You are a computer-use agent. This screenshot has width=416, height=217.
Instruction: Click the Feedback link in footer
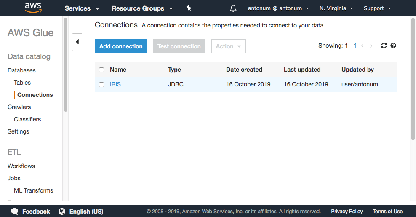[x=36, y=212]
